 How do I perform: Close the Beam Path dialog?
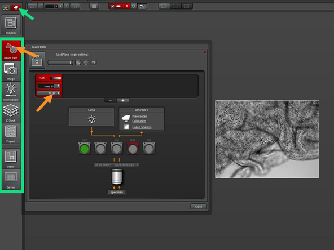pos(199,207)
